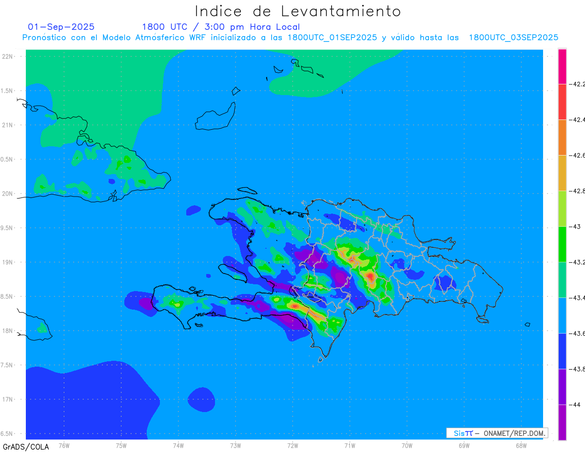Viewport: 585px width, 452px height.
Task: Pick the teal green swatch above -43.4
Action: 562,279
